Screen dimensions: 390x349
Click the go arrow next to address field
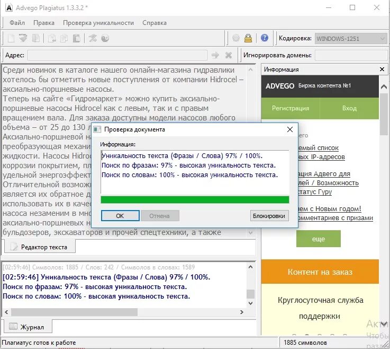pyautogui.click(x=215, y=55)
